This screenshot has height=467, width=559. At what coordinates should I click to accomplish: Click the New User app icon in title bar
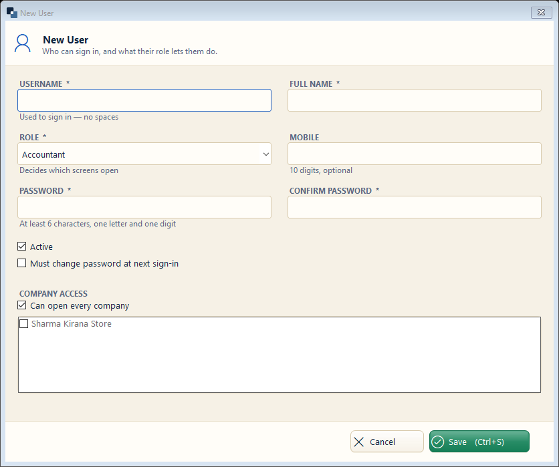(x=12, y=13)
